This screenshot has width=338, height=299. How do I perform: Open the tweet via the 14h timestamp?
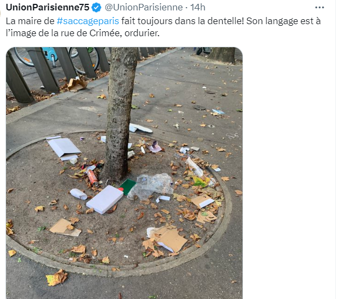coord(198,8)
